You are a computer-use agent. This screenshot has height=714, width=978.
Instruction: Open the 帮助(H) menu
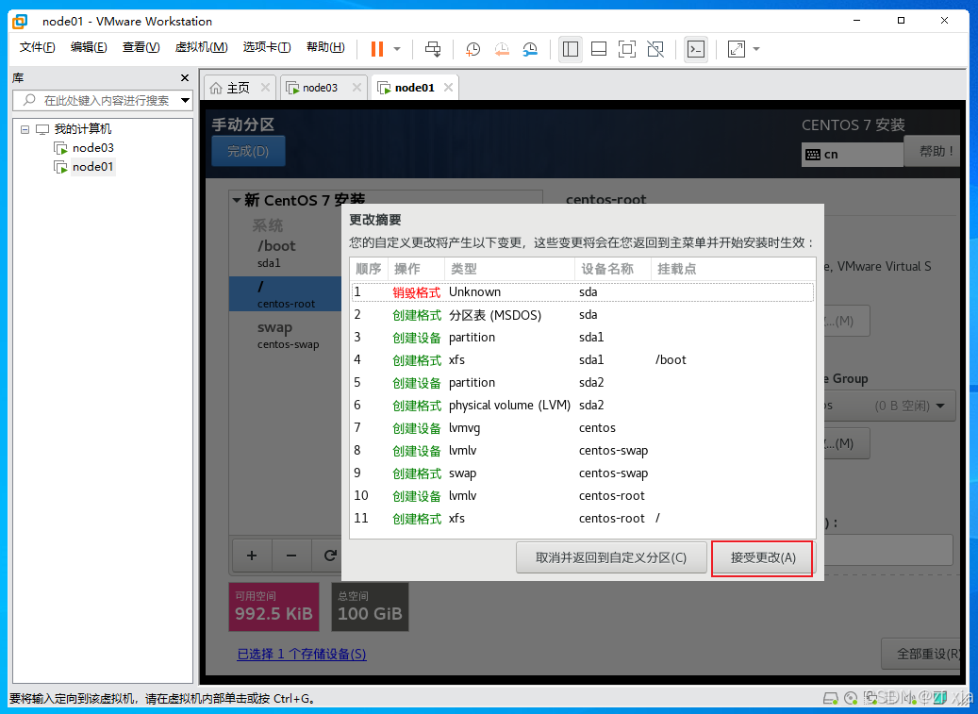pos(325,47)
